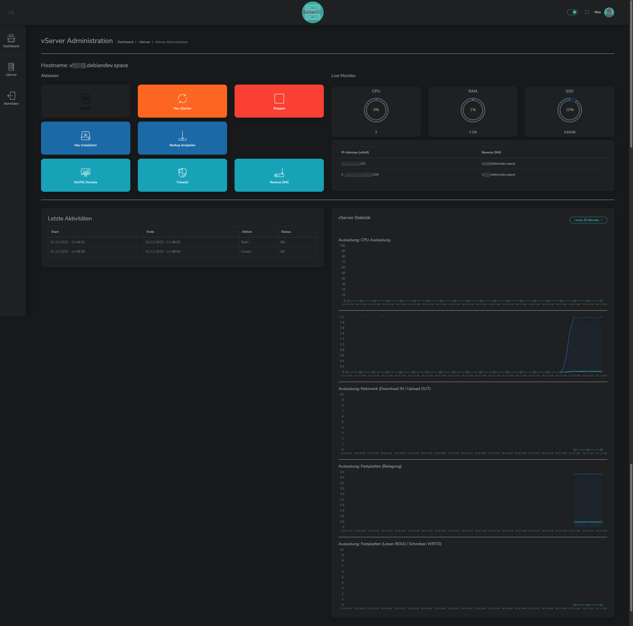Click the vServer breadcrumb link

[x=145, y=42]
